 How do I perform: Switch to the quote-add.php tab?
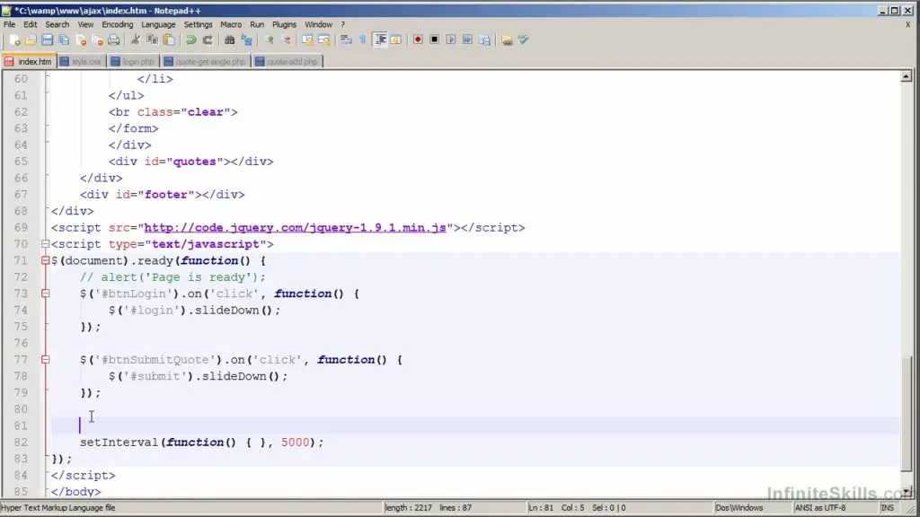[287, 62]
